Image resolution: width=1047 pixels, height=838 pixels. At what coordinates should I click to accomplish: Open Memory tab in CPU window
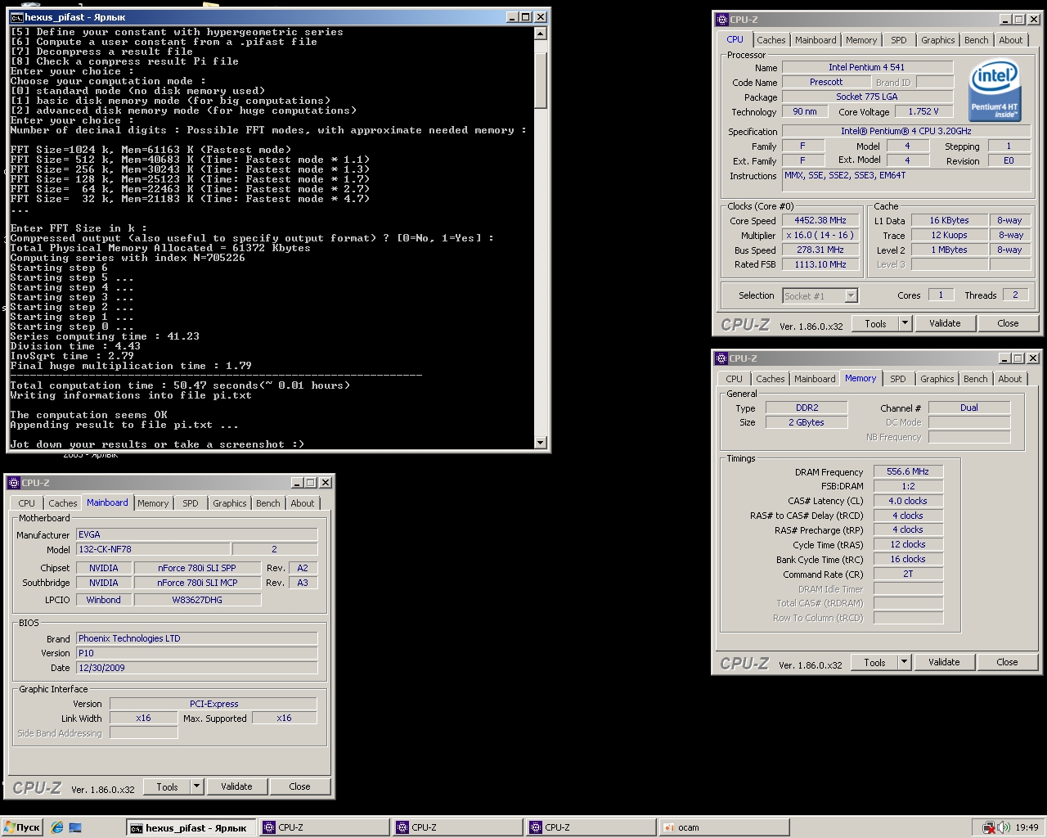[861, 40]
